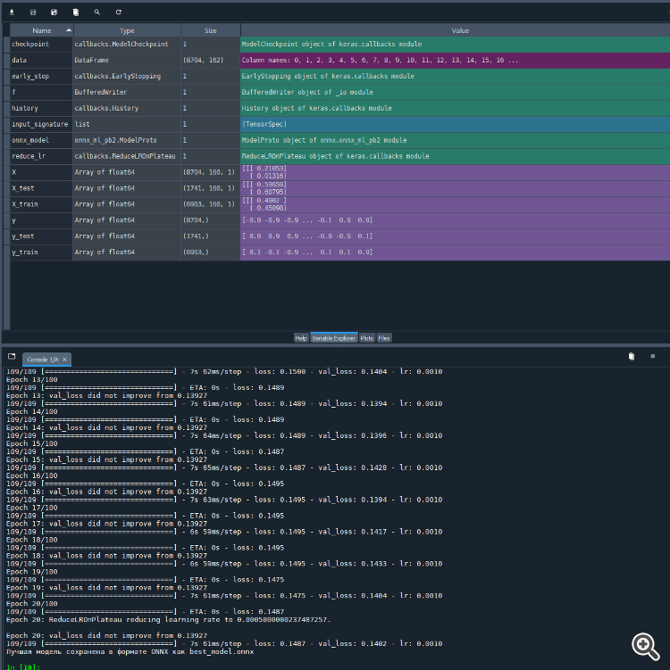This screenshot has height=670, width=670.
Task: Select the reduce_lr variable name
Action: (41, 156)
